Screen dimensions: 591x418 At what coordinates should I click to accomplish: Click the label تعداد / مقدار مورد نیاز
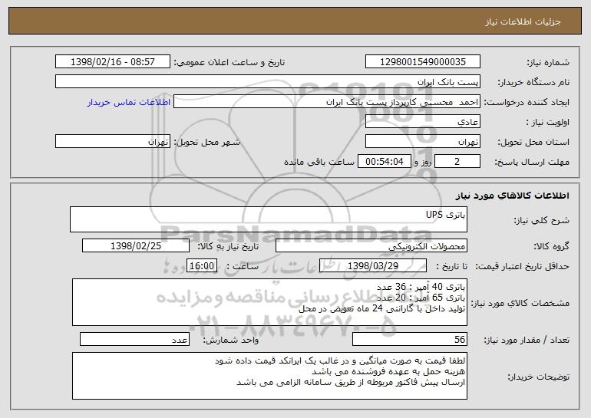tap(527, 340)
